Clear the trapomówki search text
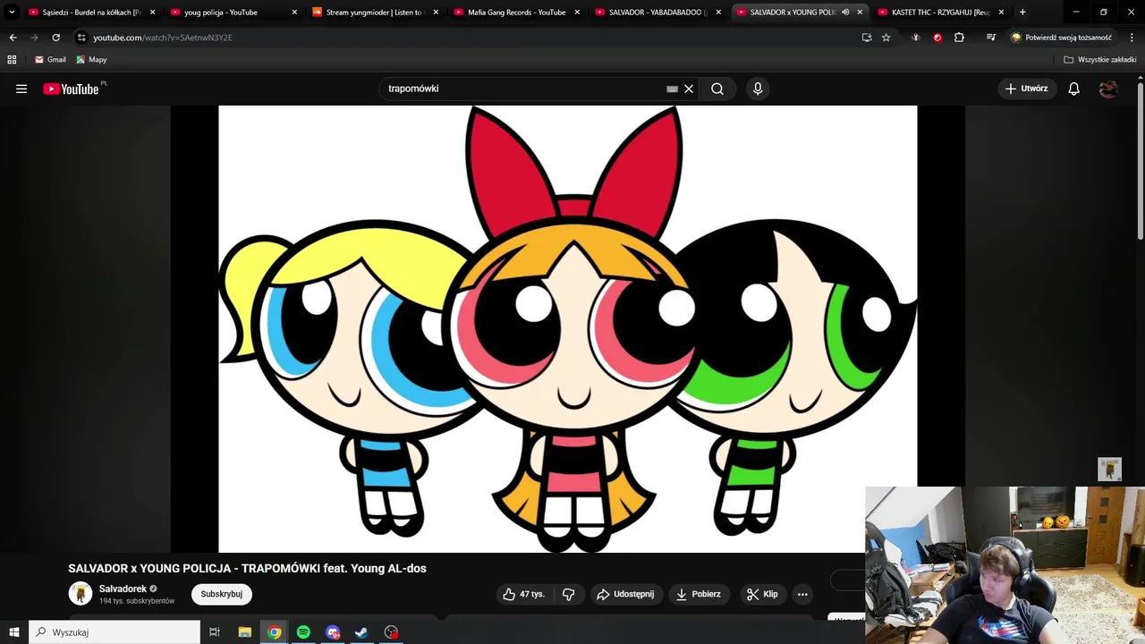 (x=689, y=89)
